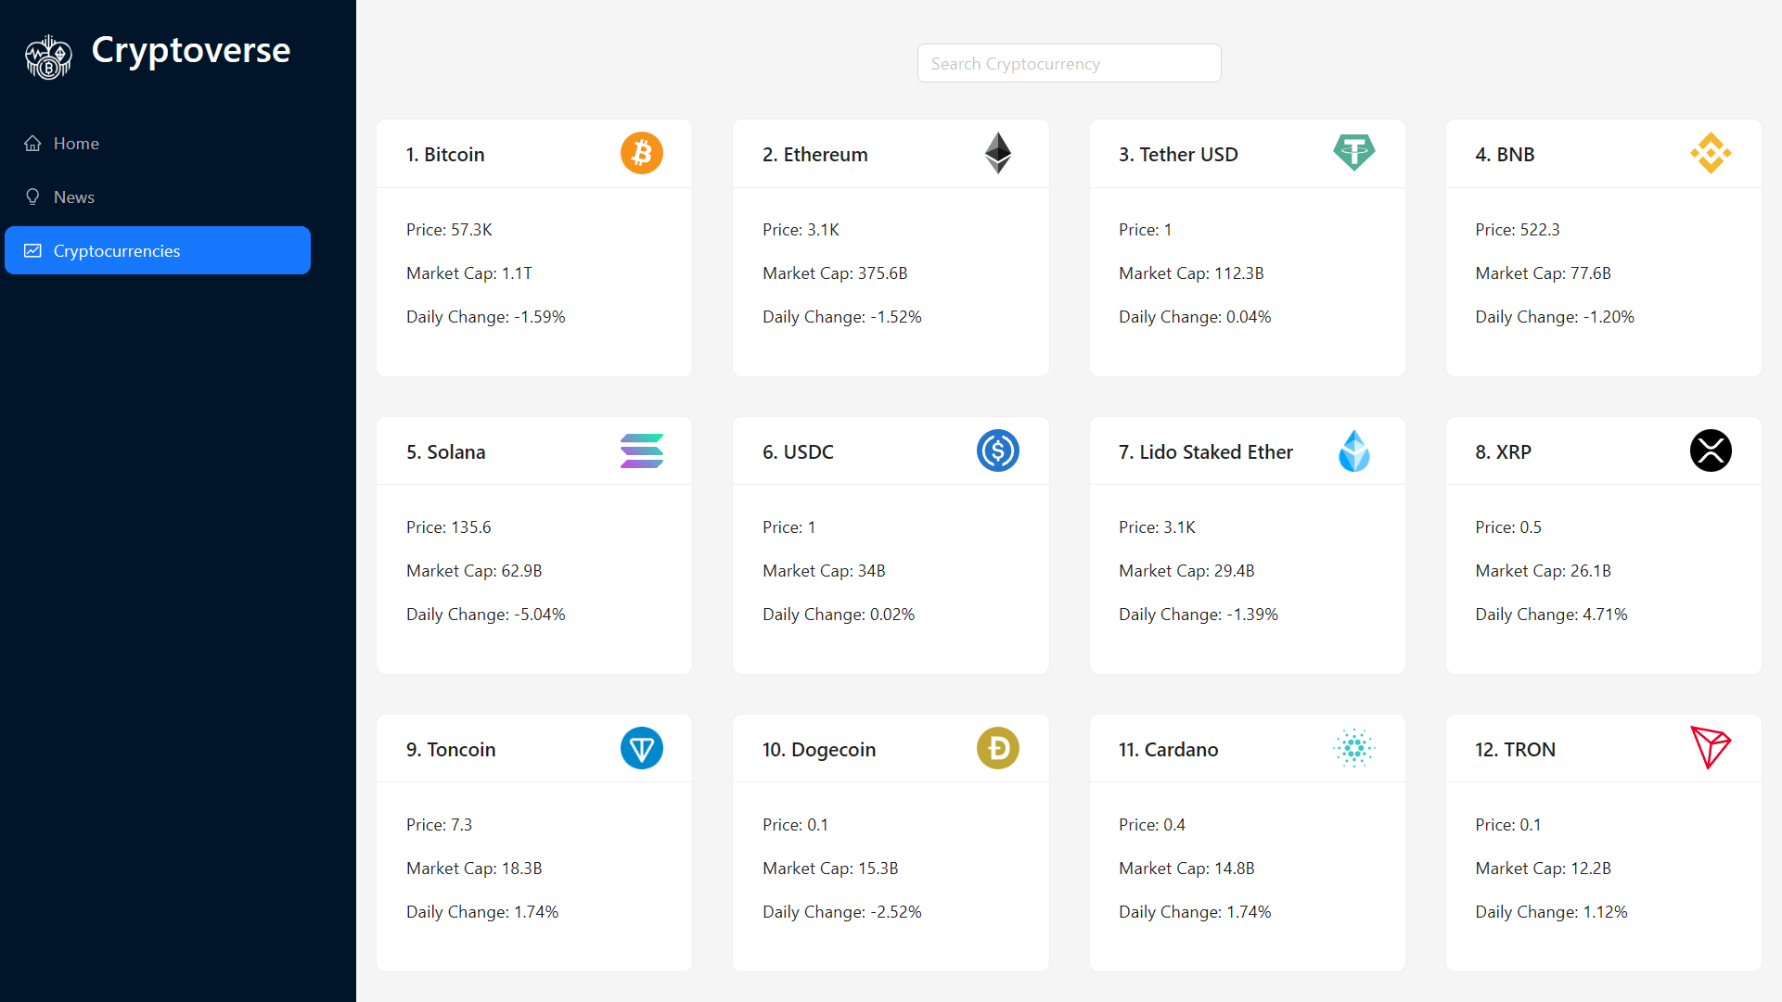Focus the Search Cryptocurrency field
Viewport: 1782px width, 1002px height.
[x=1069, y=64]
